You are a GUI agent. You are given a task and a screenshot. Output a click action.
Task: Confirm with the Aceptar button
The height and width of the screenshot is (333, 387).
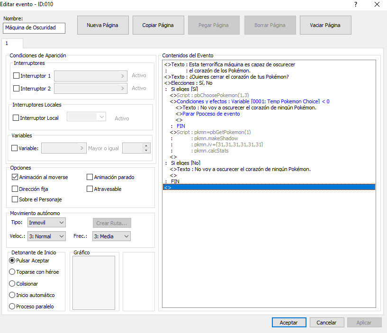(x=288, y=323)
